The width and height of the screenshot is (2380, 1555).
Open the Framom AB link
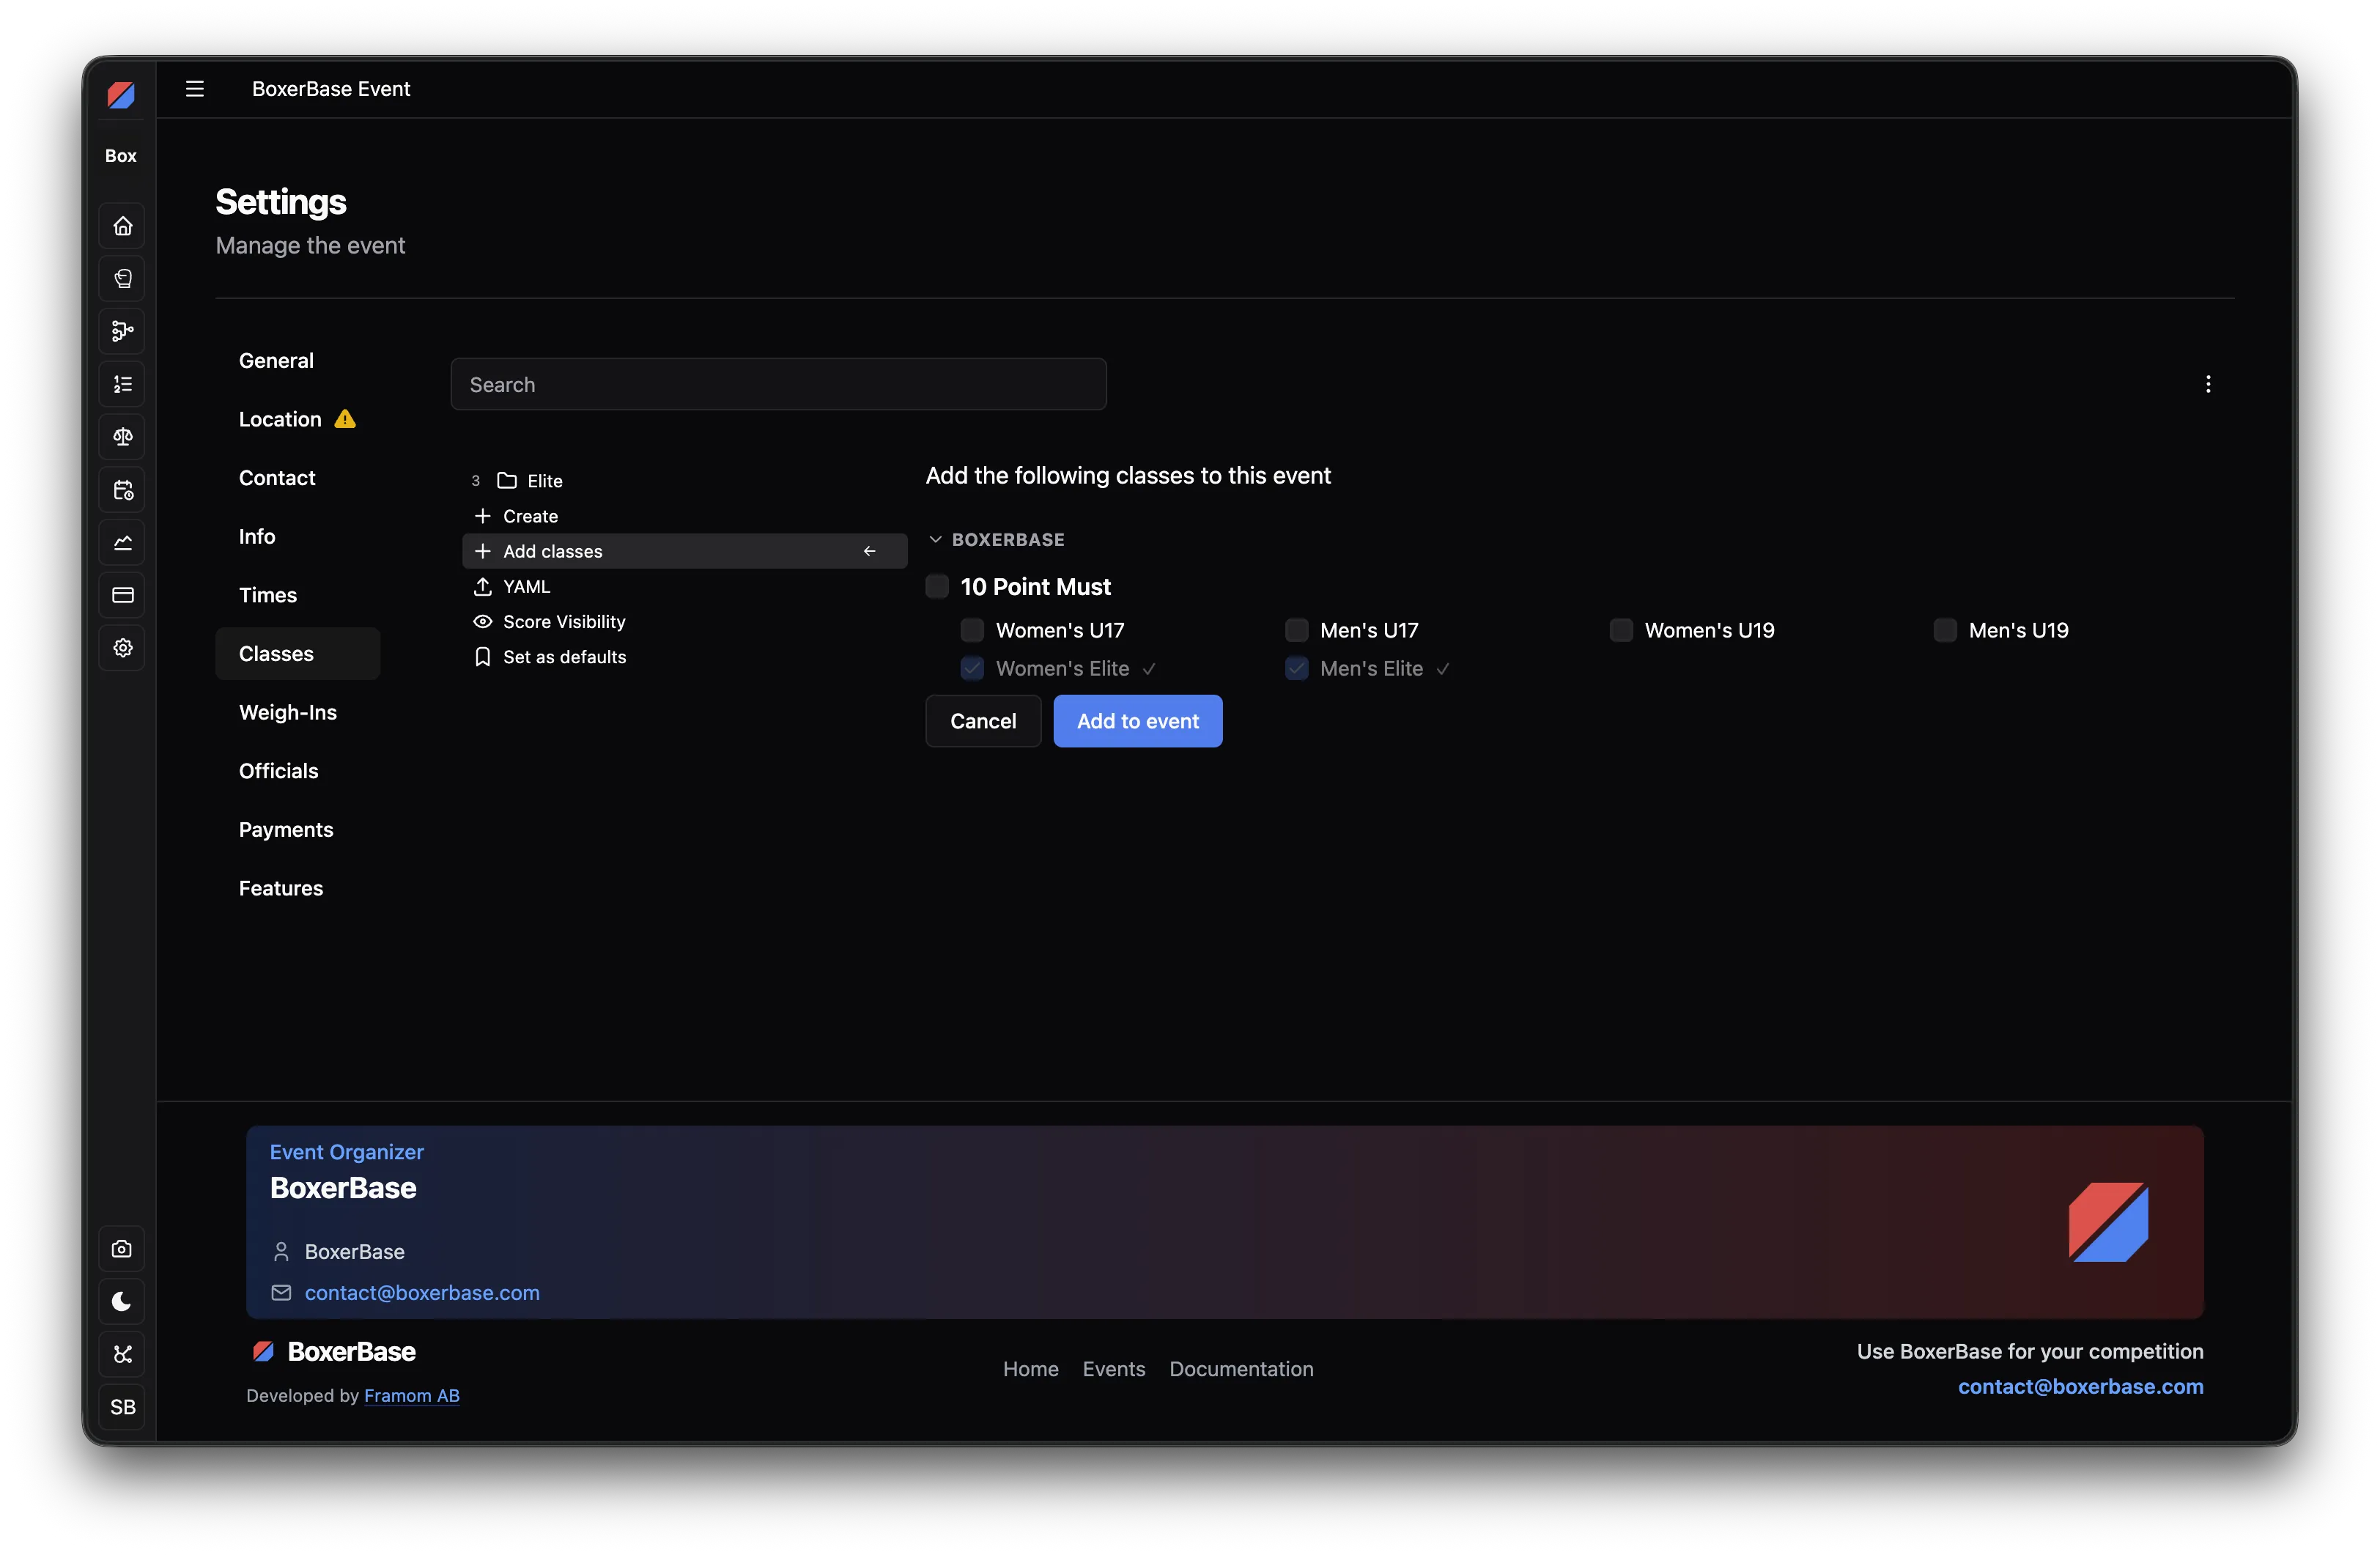tap(412, 1396)
